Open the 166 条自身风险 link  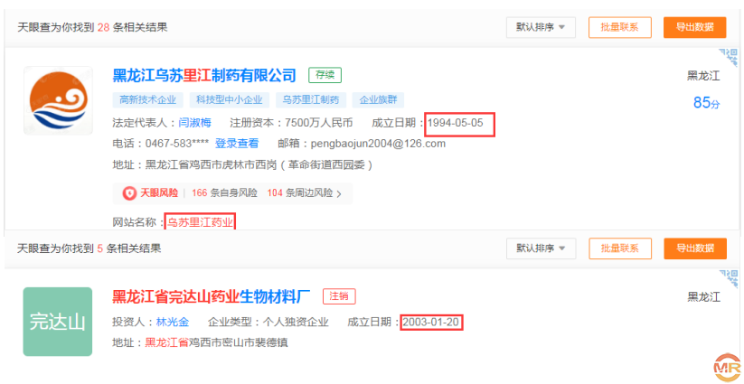pos(224,193)
